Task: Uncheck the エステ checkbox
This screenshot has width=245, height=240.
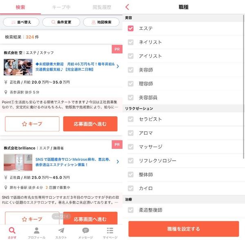Action: pyautogui.click(x=131, y=28)
